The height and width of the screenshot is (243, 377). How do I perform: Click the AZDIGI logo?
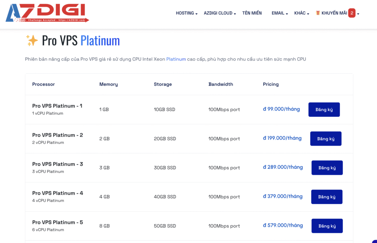(47, 13)
